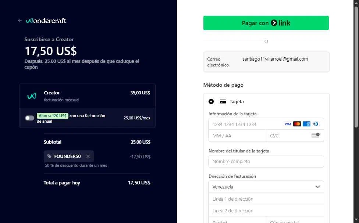Click the Línea 1 de dirección field
The width and height of the screenshot is (359, 223).
coord(266,199)
